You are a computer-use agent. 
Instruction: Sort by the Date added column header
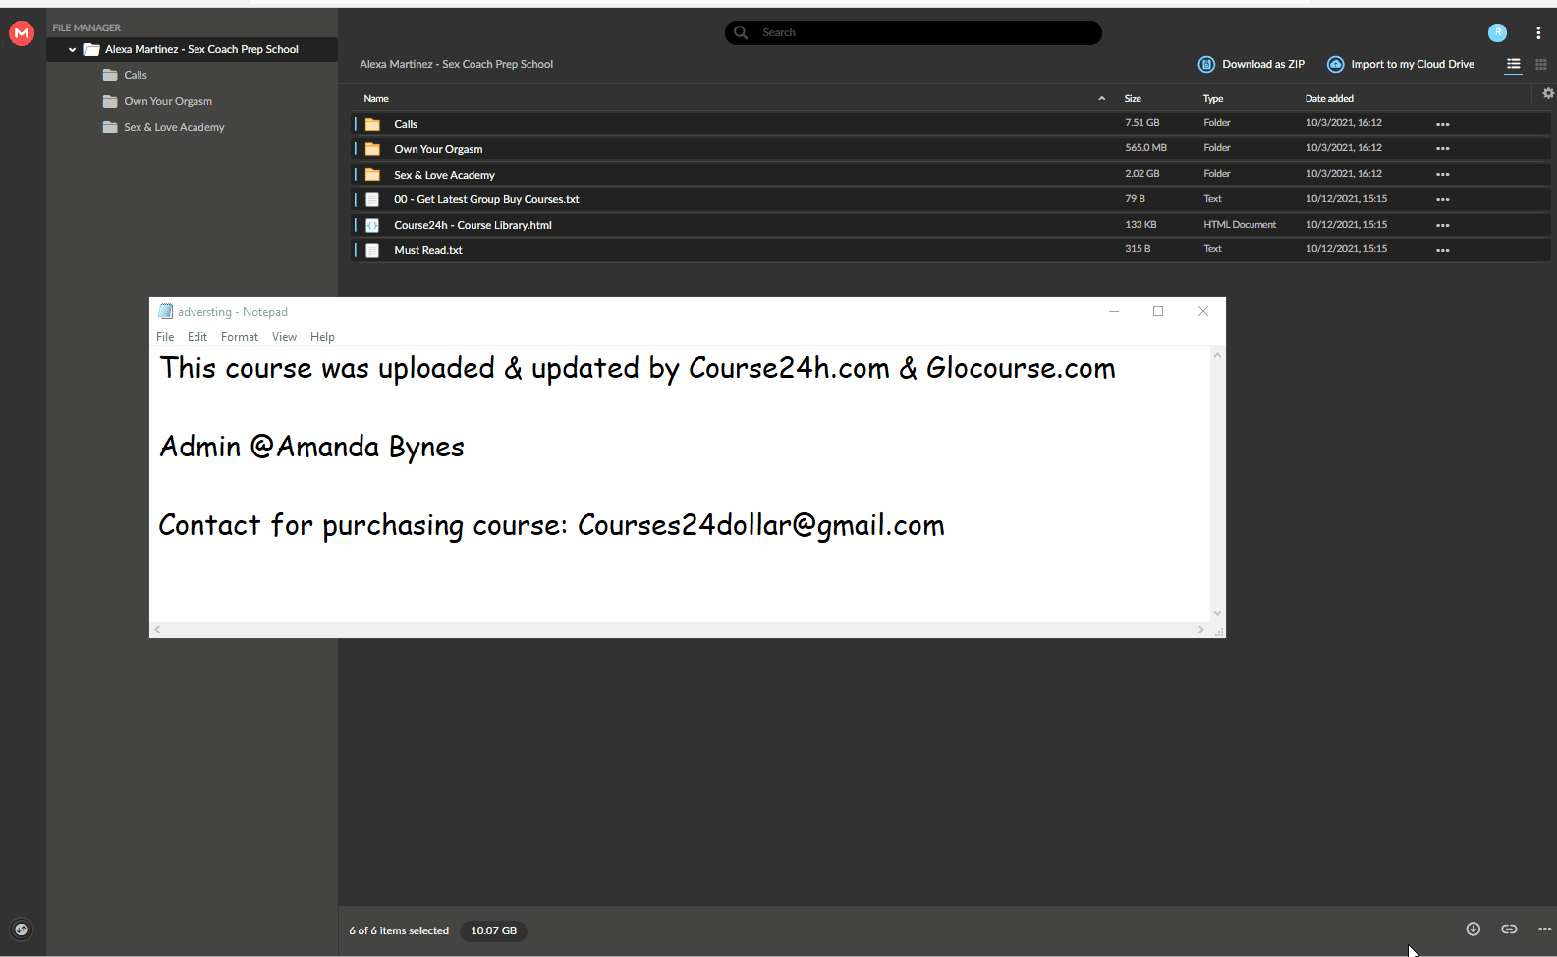click(x=1329, y=98)
